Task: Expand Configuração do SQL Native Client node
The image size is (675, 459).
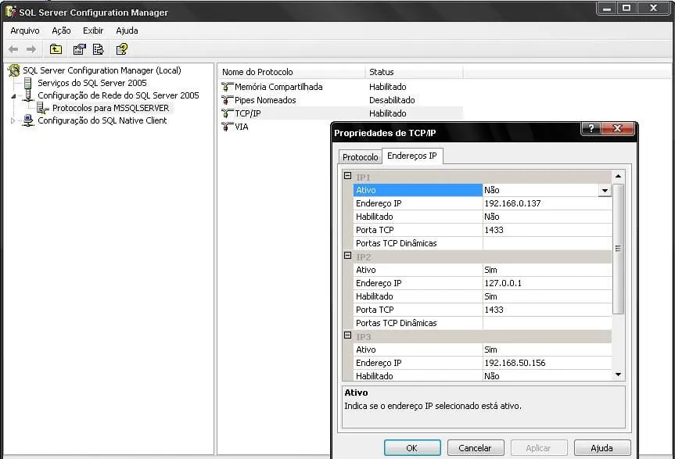Action: tap(13, 121)
